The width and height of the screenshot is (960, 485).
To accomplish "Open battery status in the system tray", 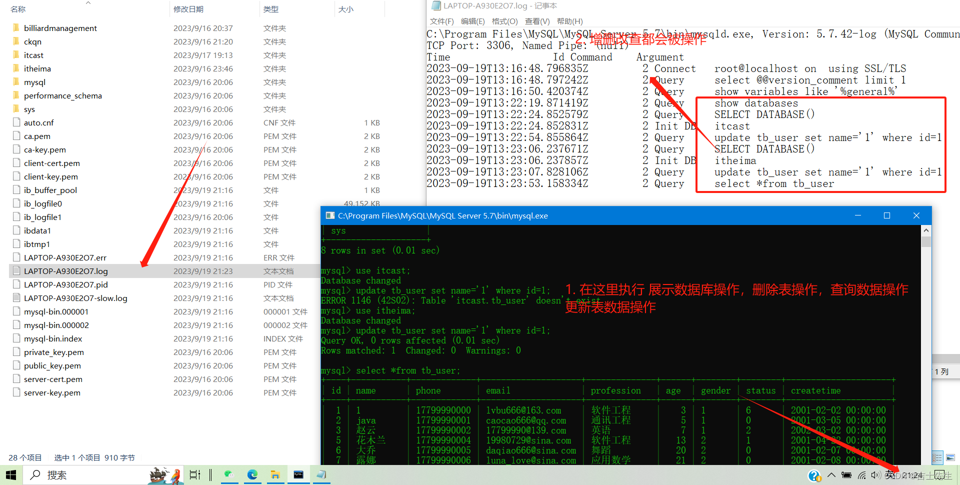I will [x=846, y=475].
